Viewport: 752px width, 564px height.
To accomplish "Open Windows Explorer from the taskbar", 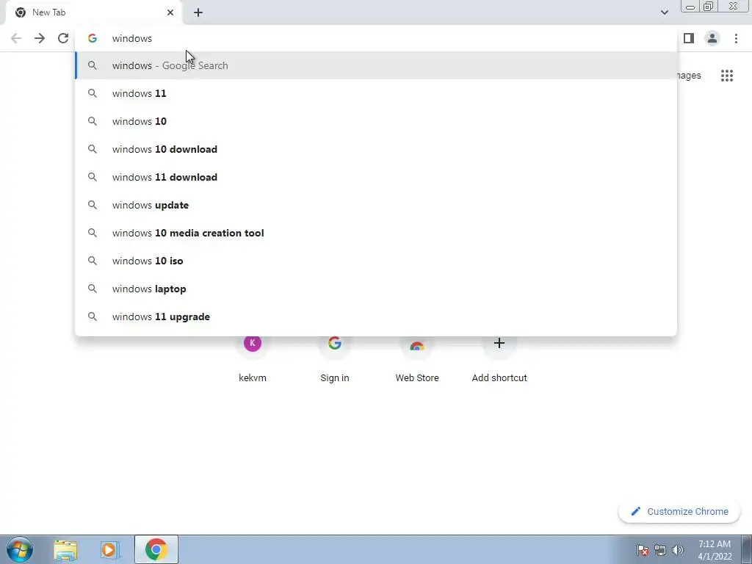I will click(65, 549).
